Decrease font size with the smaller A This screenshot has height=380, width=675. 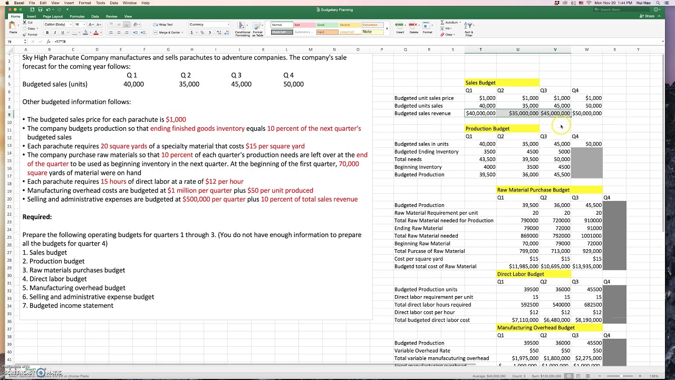click(x=99, y=24)
